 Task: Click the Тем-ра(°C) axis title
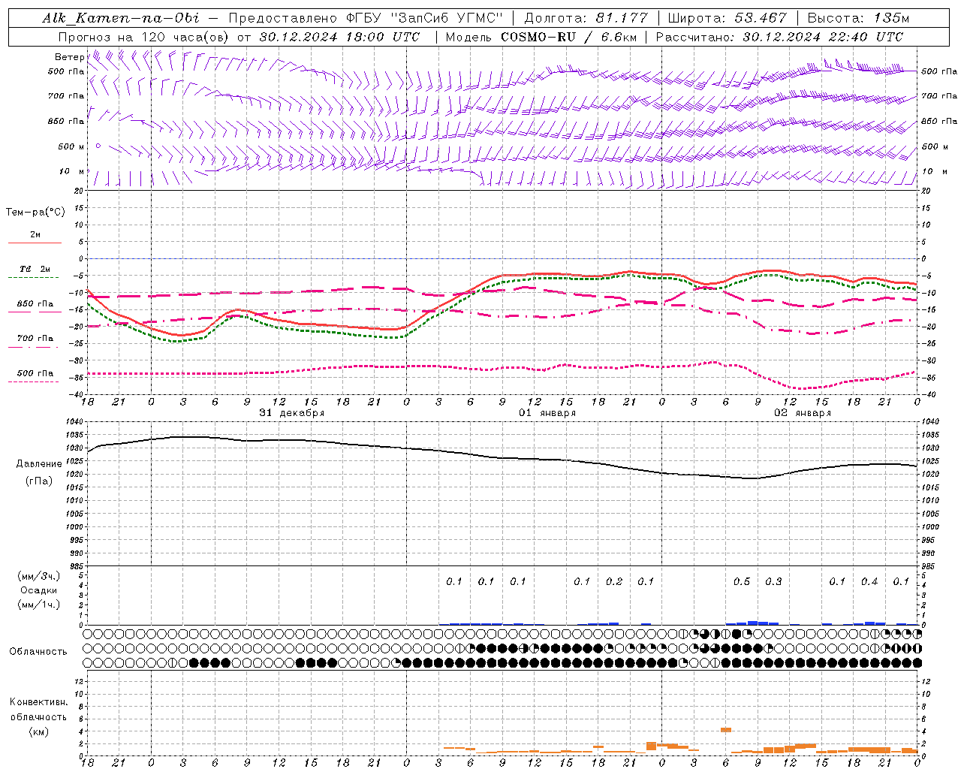[35, 213]
